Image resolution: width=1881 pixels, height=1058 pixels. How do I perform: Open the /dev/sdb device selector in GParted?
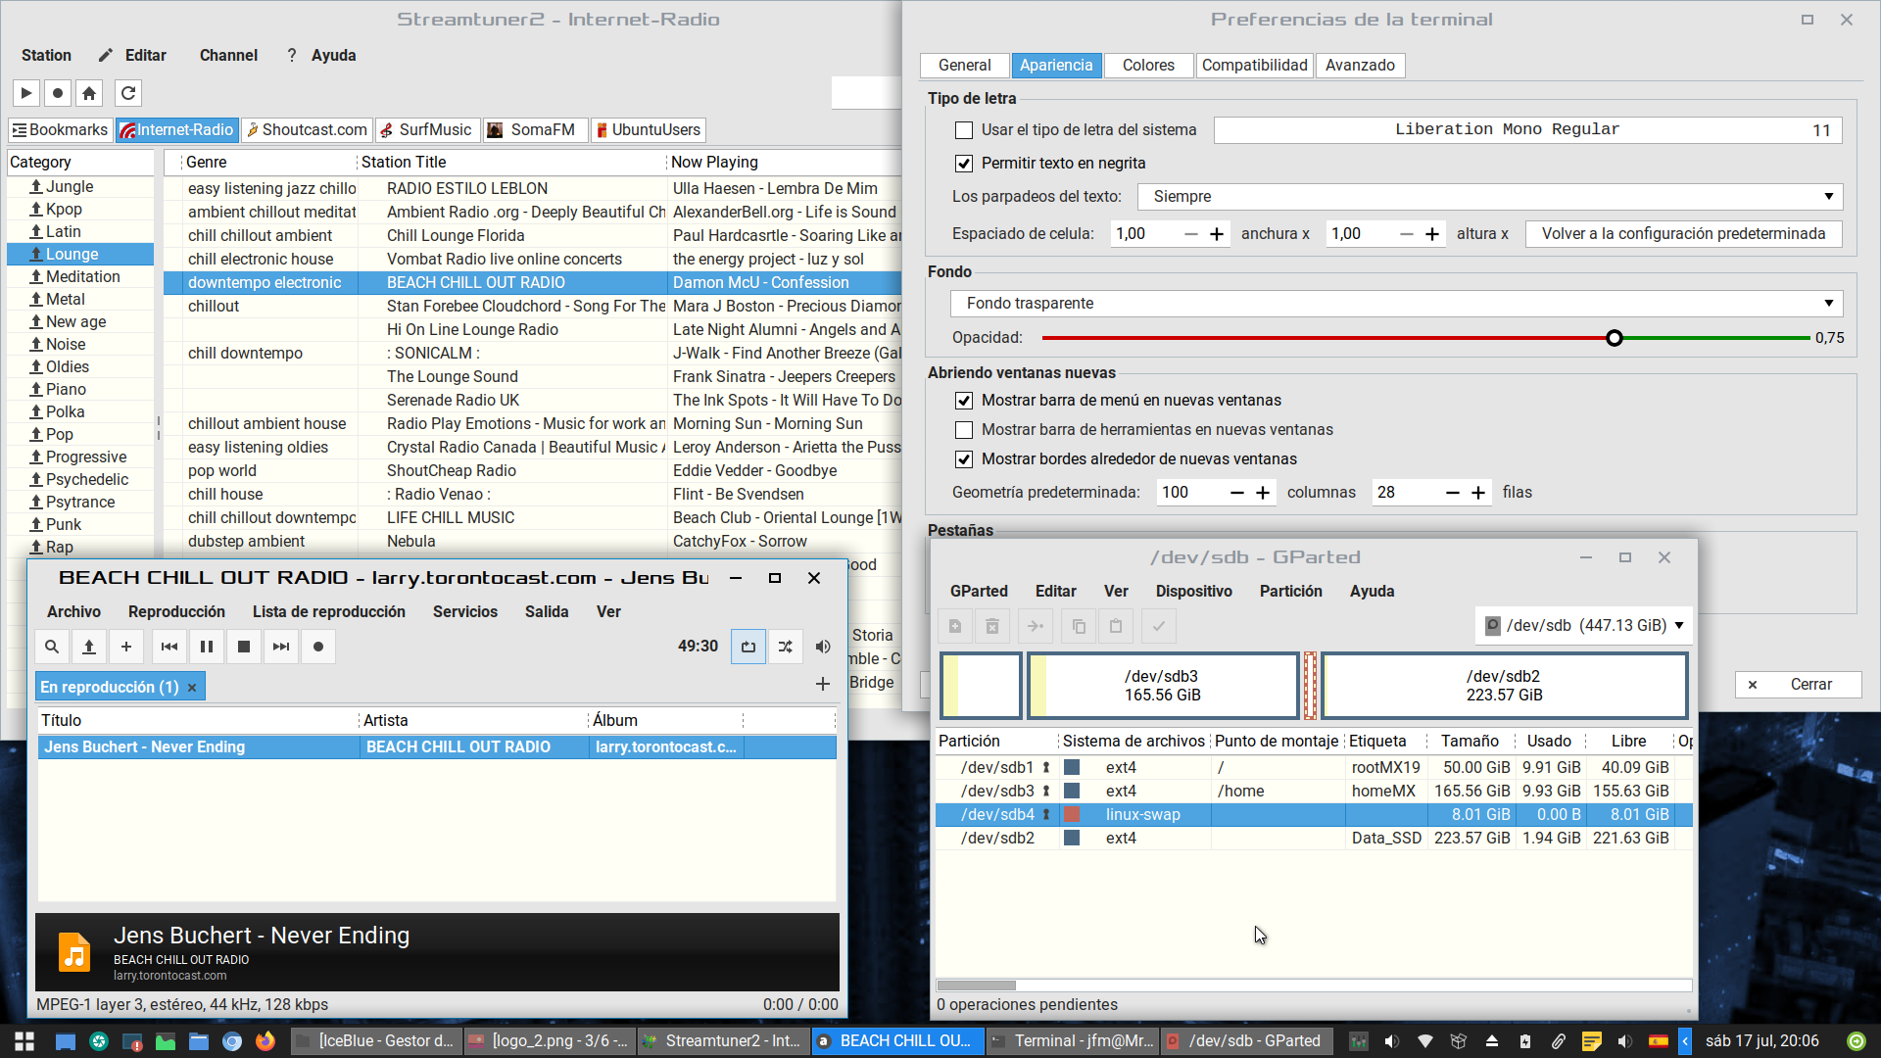point(1583,625)
